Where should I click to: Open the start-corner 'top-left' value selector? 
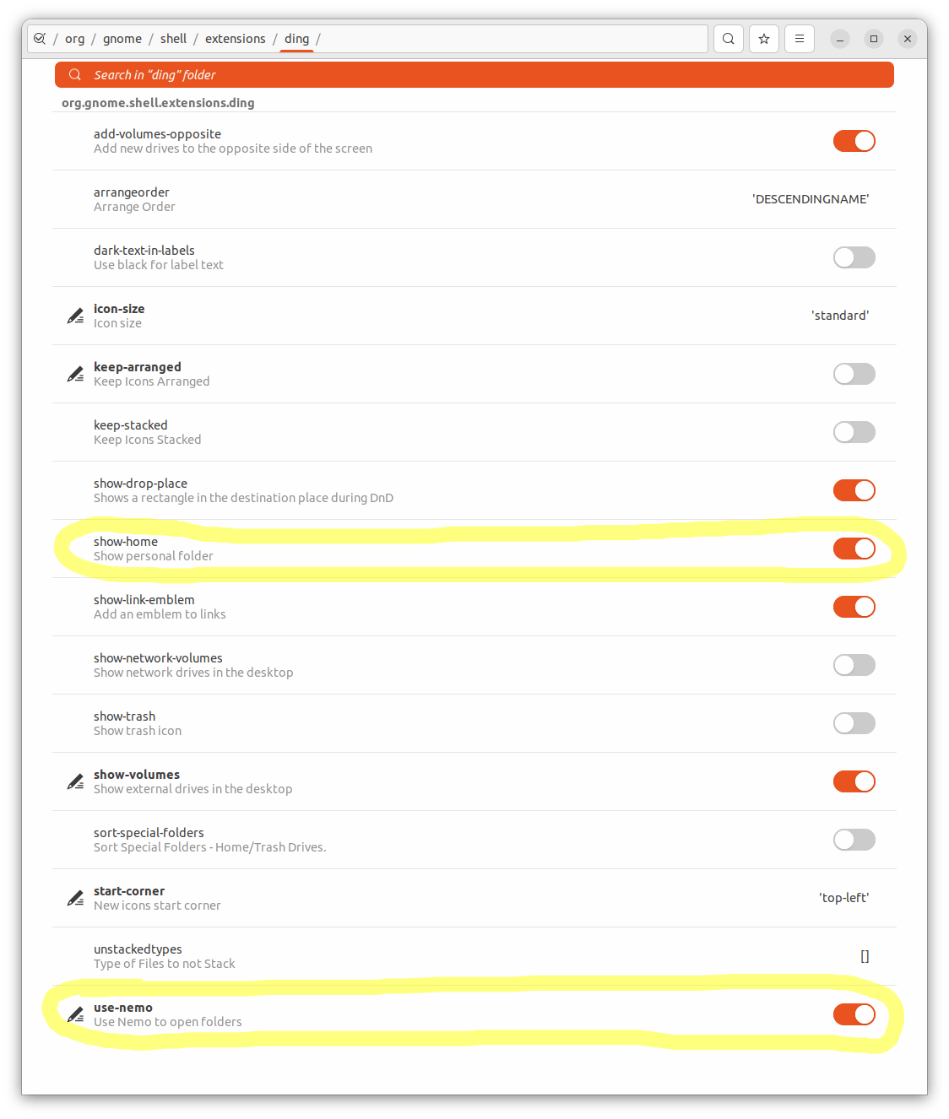pyautogui.click(x=844, y=898)
